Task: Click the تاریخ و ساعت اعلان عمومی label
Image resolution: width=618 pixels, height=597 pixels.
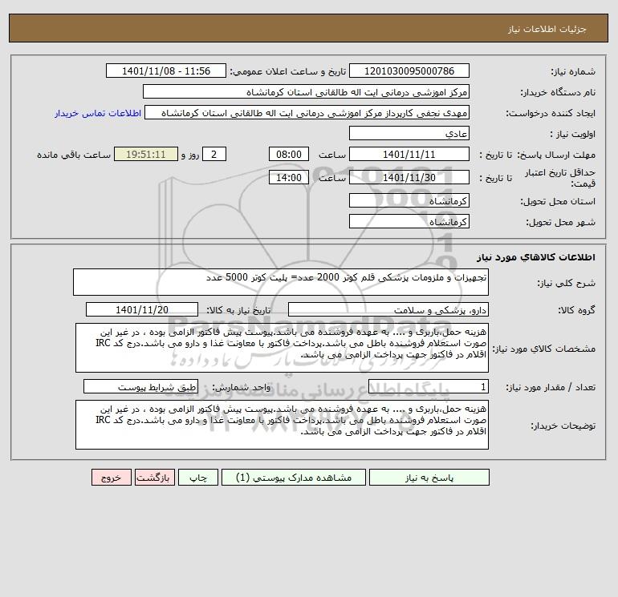Action: coord(287,71)
